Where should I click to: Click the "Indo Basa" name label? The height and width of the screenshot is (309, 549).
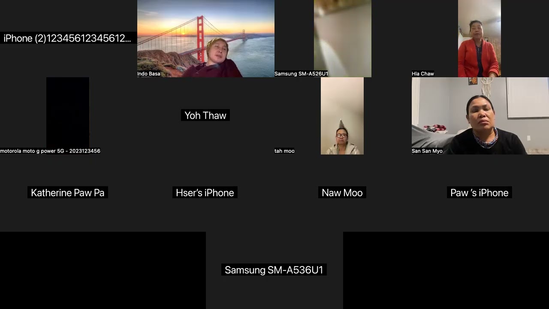pos(149,74)
